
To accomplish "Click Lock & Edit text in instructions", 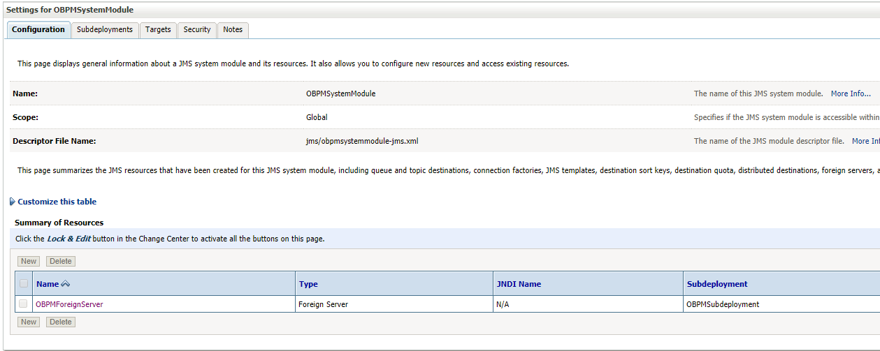I will [68, 239].
